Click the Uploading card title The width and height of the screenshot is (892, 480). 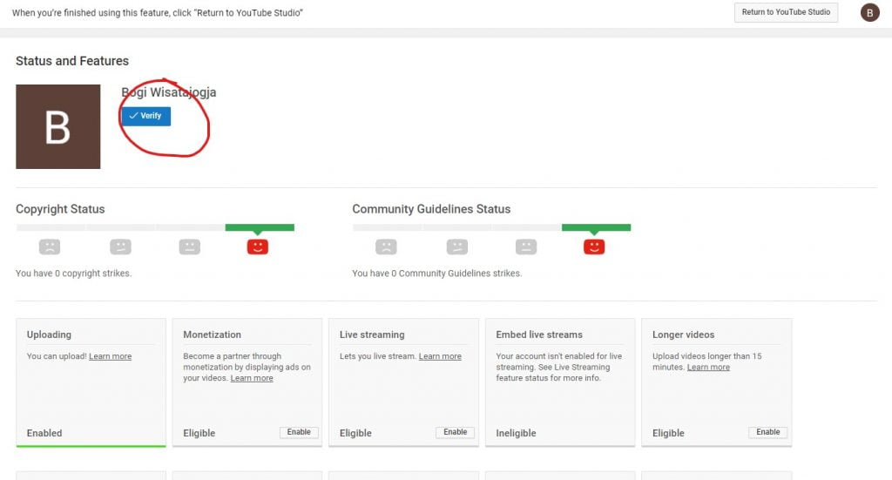[x=49, y=335]
